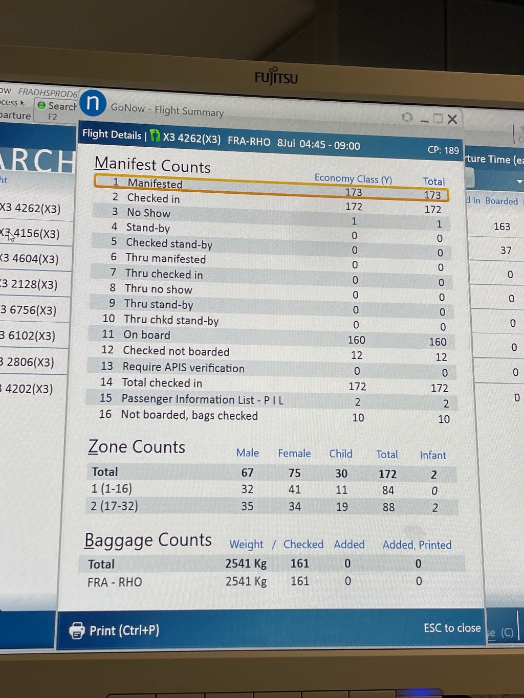The image size is (524, 698).
Task: Close the Flight Summary window
Action: pyautogui.click(x=452, y=119)
